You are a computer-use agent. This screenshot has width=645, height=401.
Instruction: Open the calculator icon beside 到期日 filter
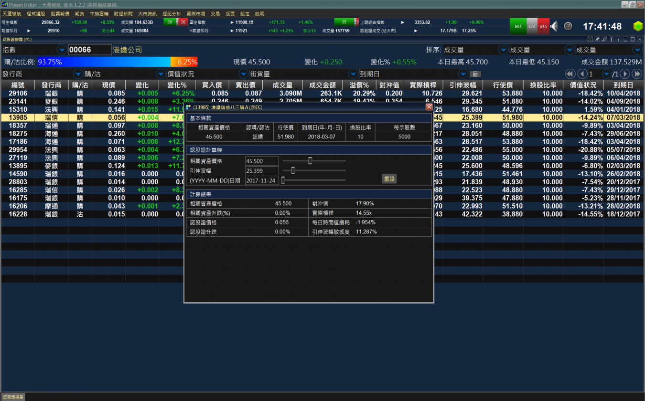(475, 74)
